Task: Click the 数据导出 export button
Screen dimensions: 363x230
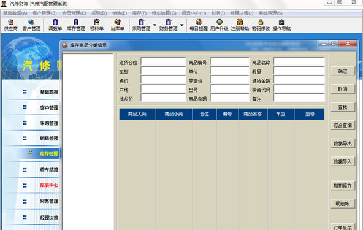Action: coord(343,144)
